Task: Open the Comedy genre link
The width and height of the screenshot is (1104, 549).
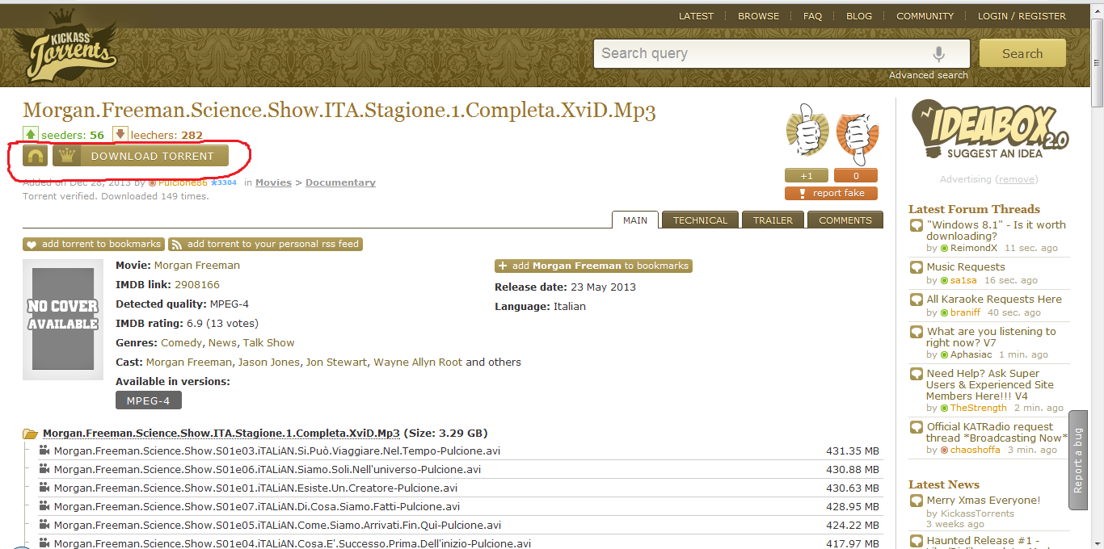Action: (181, 343)
